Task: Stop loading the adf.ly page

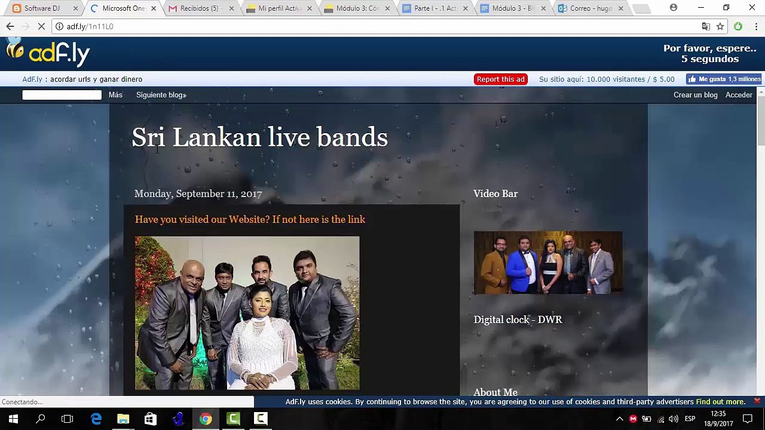Action: click(41, 26)
